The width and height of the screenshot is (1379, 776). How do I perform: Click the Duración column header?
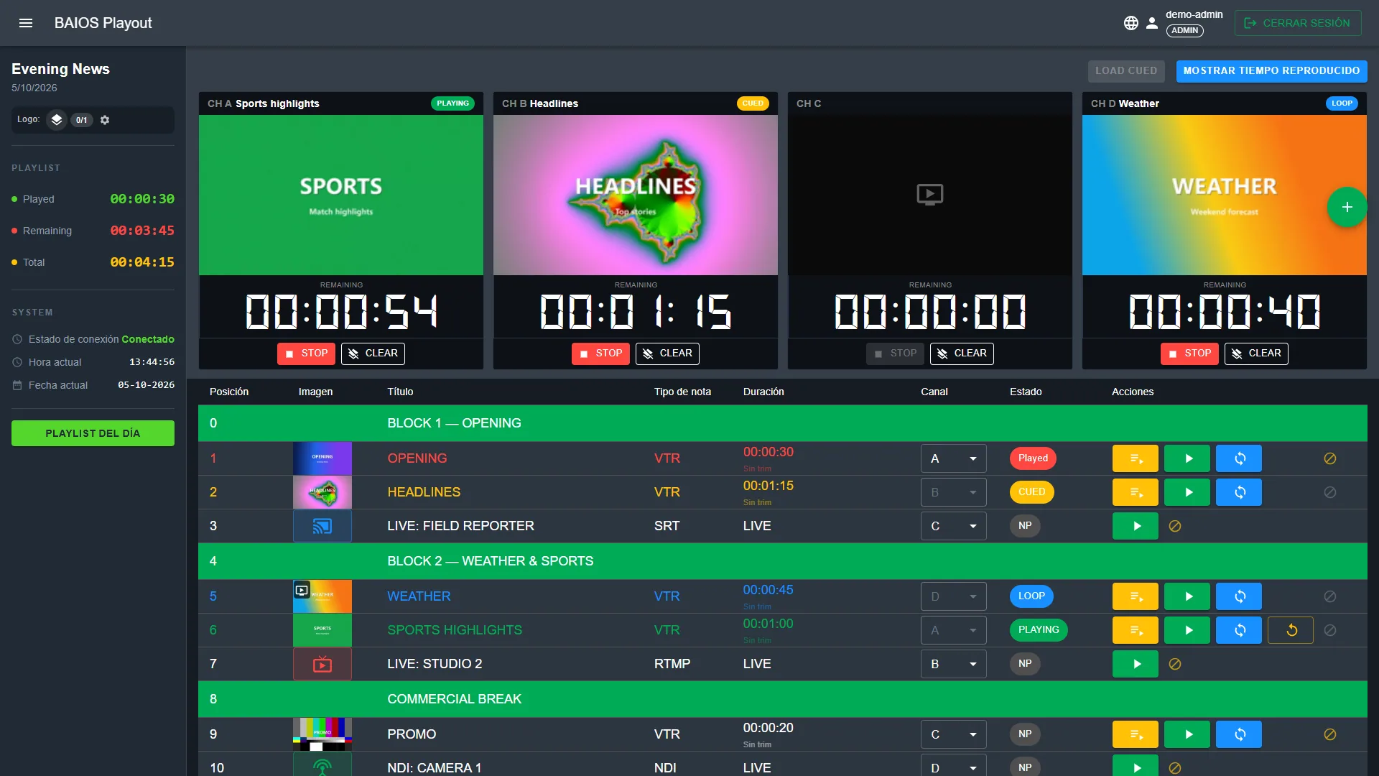coord(763,392)
